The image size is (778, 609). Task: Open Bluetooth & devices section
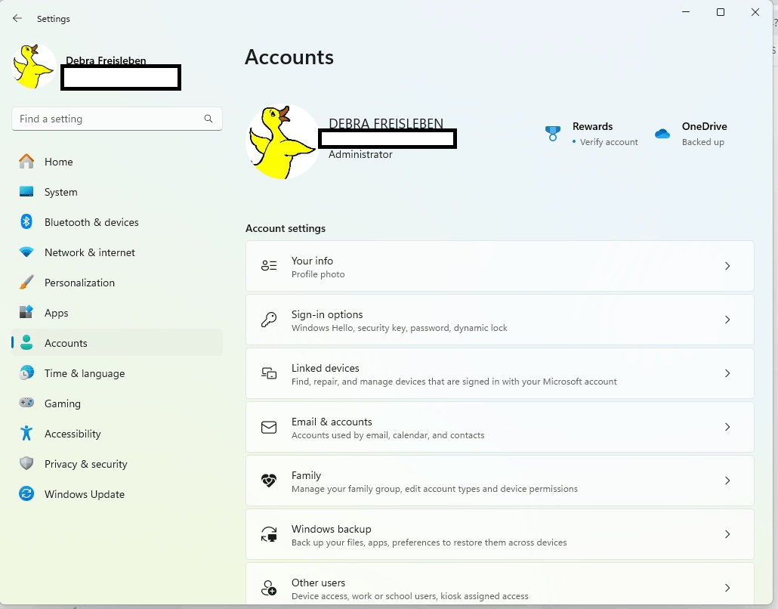tap(116, 222)
